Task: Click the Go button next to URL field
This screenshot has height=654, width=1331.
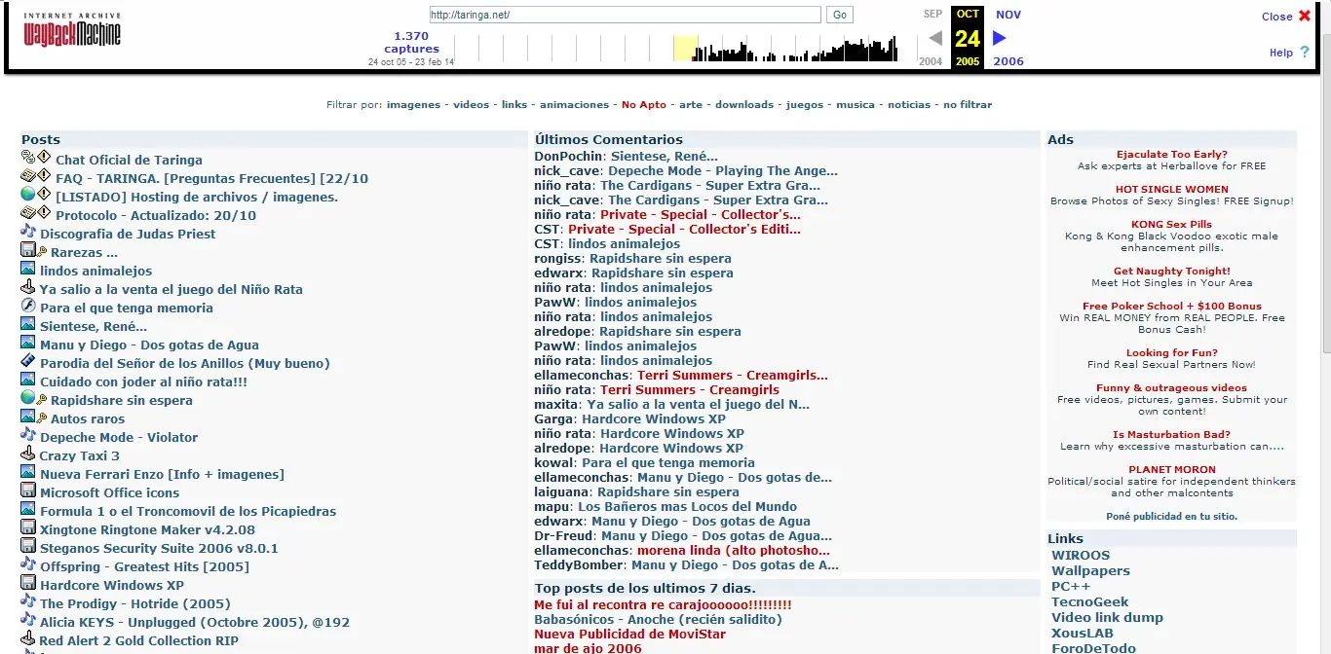Action: coord(839,15)
